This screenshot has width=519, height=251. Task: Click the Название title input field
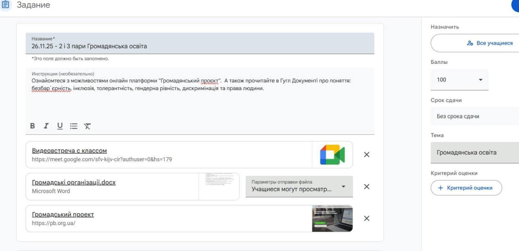click(x=200, y=46)
